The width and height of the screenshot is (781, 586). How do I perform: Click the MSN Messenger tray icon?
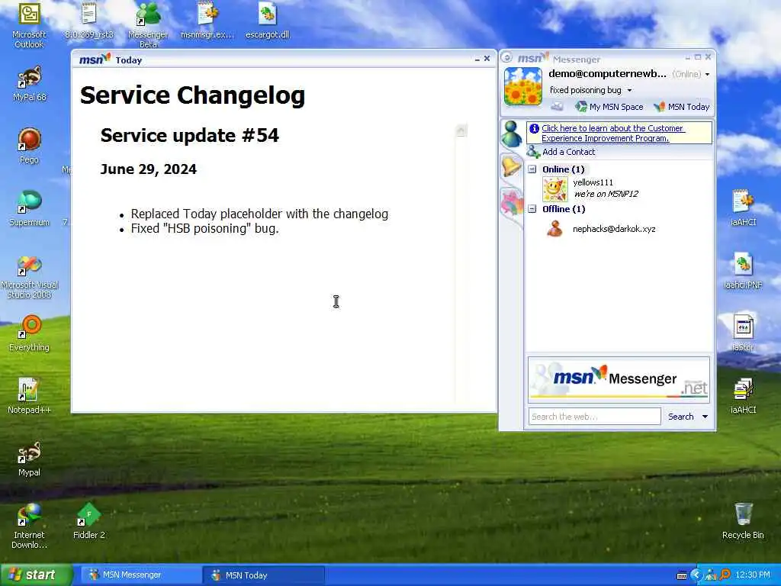(x=711, y=575)
